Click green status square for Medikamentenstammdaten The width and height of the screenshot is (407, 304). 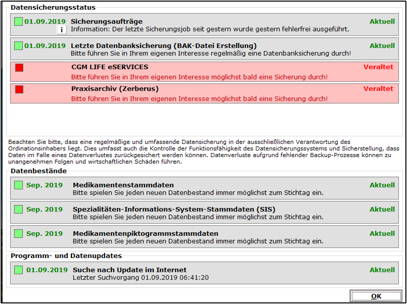(x=18, y=185)
